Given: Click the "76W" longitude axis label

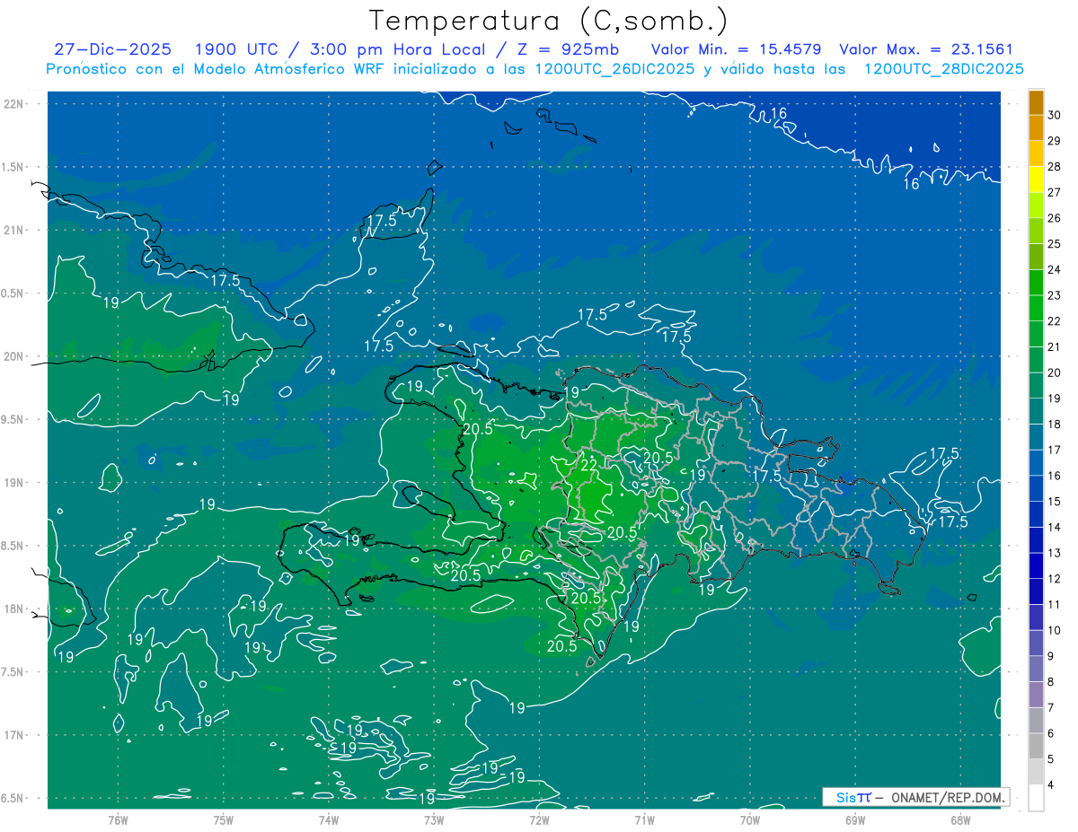Looking at the screenshot, I should click(118, 819).
